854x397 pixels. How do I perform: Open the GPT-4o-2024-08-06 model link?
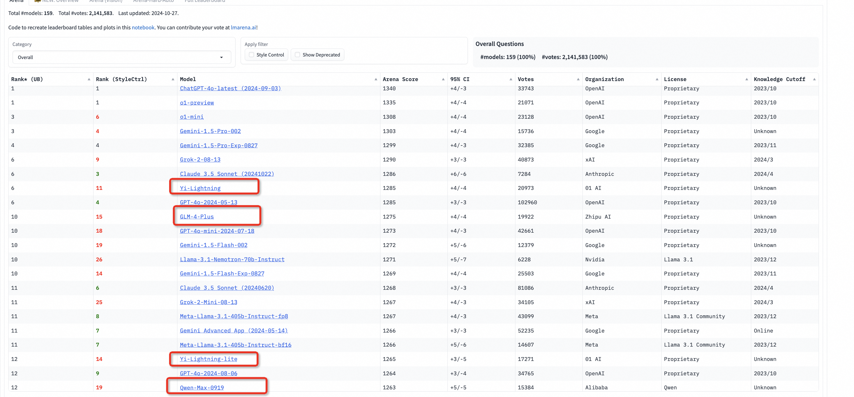coord(208,373)
